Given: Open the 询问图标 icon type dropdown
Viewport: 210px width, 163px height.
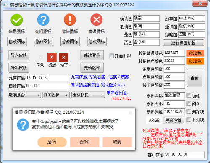Looking at the screenshot, I should (x=56, y=95).
